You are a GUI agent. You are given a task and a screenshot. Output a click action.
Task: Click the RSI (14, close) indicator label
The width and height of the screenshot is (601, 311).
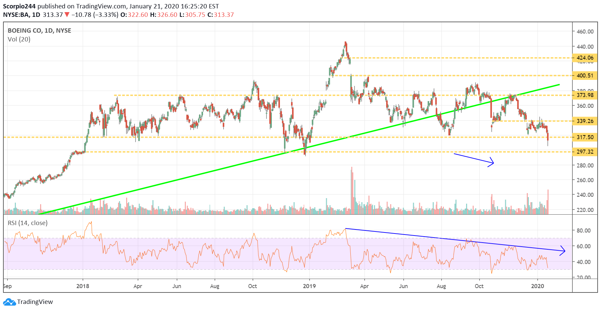(28, 223)
